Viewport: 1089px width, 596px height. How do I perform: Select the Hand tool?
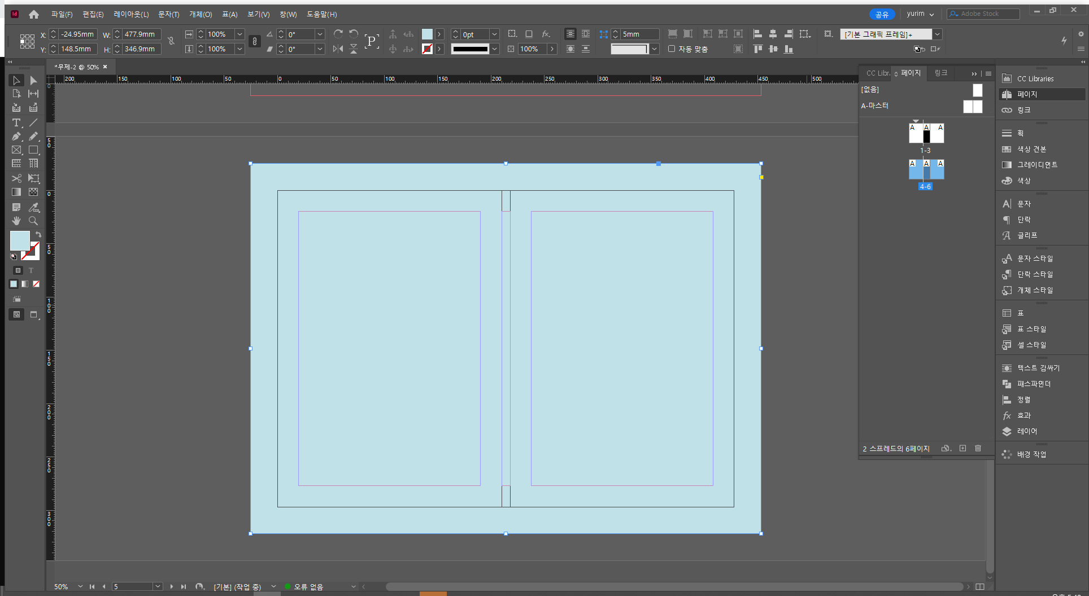pos(16,221)
